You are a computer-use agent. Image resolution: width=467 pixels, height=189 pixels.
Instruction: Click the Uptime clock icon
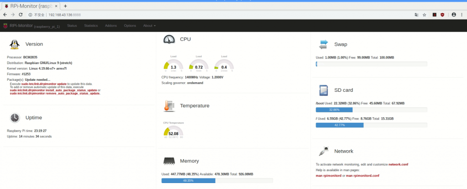pos(15,118)
